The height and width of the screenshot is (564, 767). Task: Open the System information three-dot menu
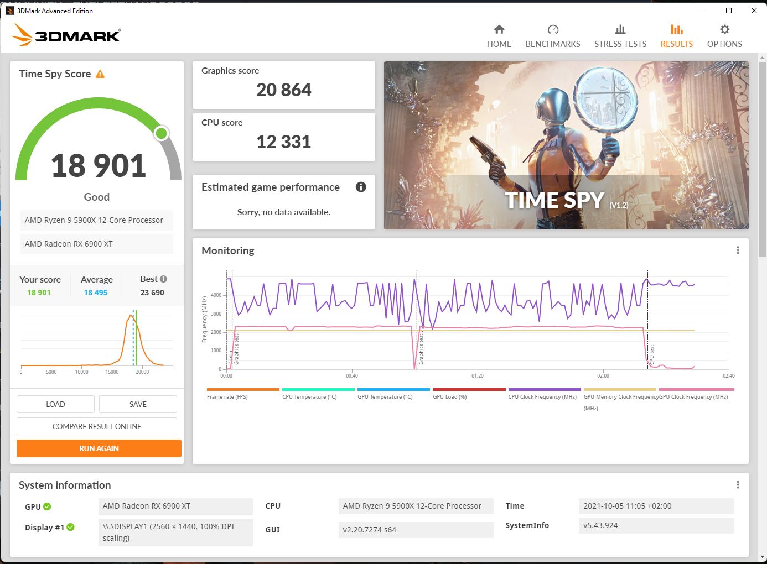738,485
